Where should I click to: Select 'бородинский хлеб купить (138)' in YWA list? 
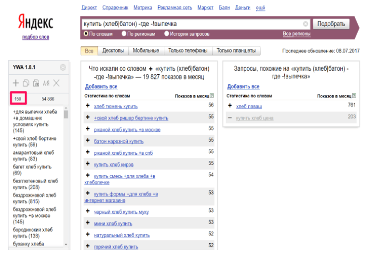tap(32, 233)
